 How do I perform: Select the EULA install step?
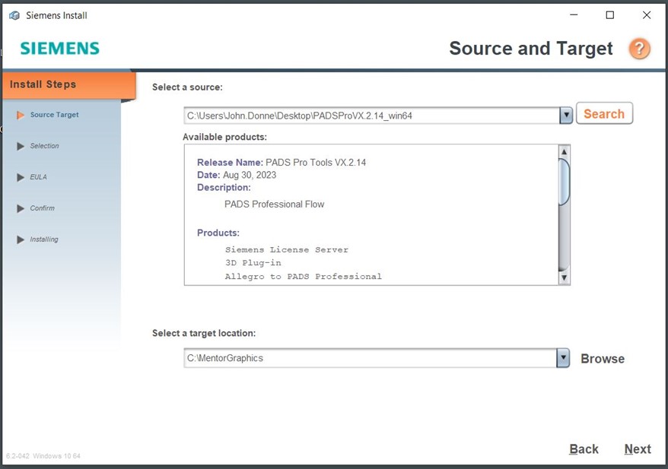point(38,177)
